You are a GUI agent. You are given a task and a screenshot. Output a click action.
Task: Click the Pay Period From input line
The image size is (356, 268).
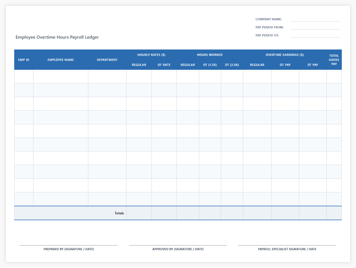tap(315, 27)
